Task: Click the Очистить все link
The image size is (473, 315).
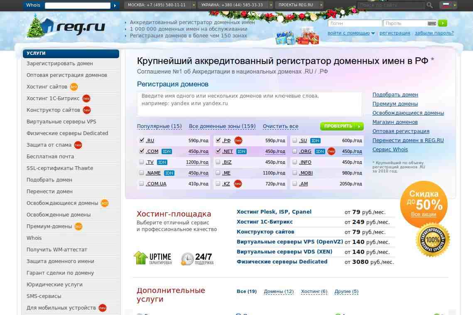Action: [x=281, y=126]
